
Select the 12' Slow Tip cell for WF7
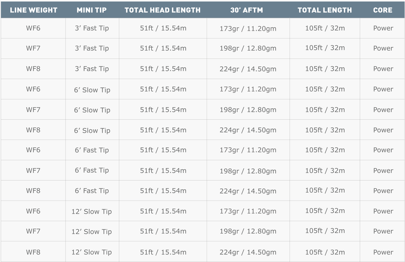click(x=92, y=231)
